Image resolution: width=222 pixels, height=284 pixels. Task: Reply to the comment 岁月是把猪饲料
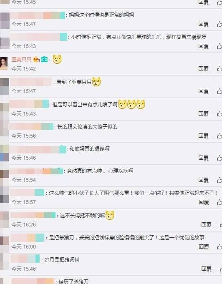click(x=206, y=269)
